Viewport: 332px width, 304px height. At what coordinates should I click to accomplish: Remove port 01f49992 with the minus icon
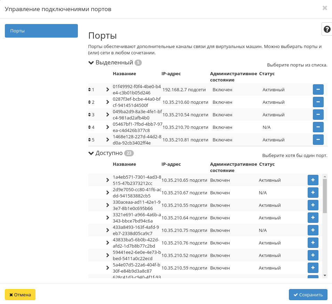tap(318, 89)
